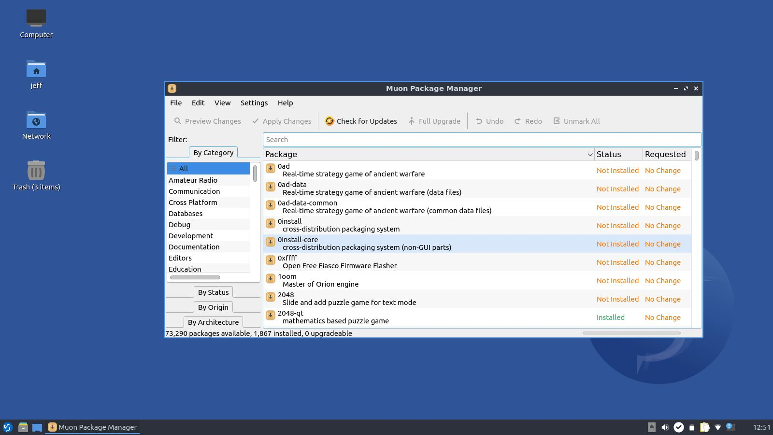Select the By Category filter tab

[x=213, y=153]
